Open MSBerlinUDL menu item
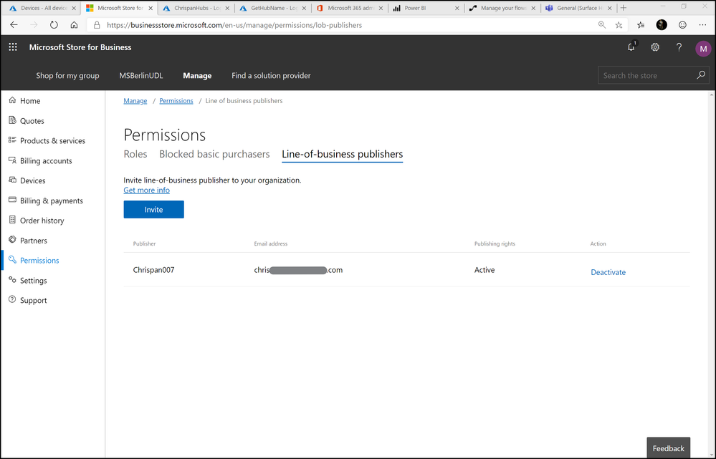 [x=141, y=76]
